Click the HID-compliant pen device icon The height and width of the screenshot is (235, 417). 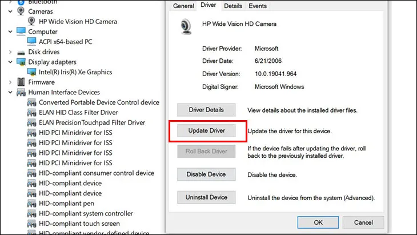(x=32, y=204)
